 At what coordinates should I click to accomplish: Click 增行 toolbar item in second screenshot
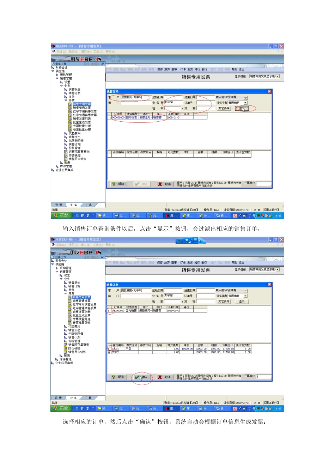pos(197,263)
